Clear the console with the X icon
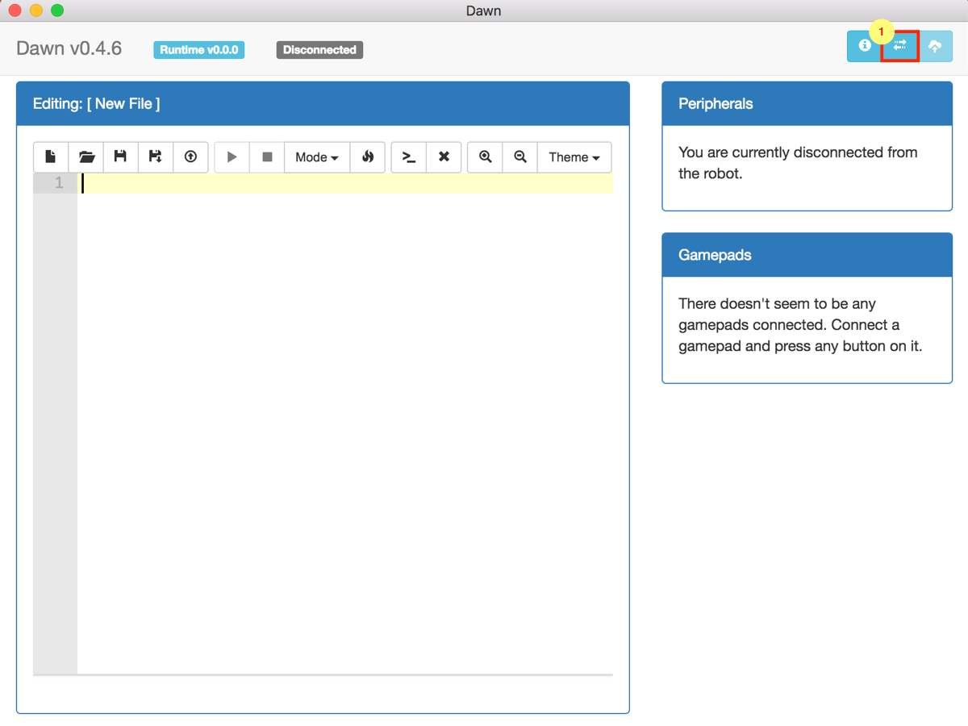 tap(444, 156)
